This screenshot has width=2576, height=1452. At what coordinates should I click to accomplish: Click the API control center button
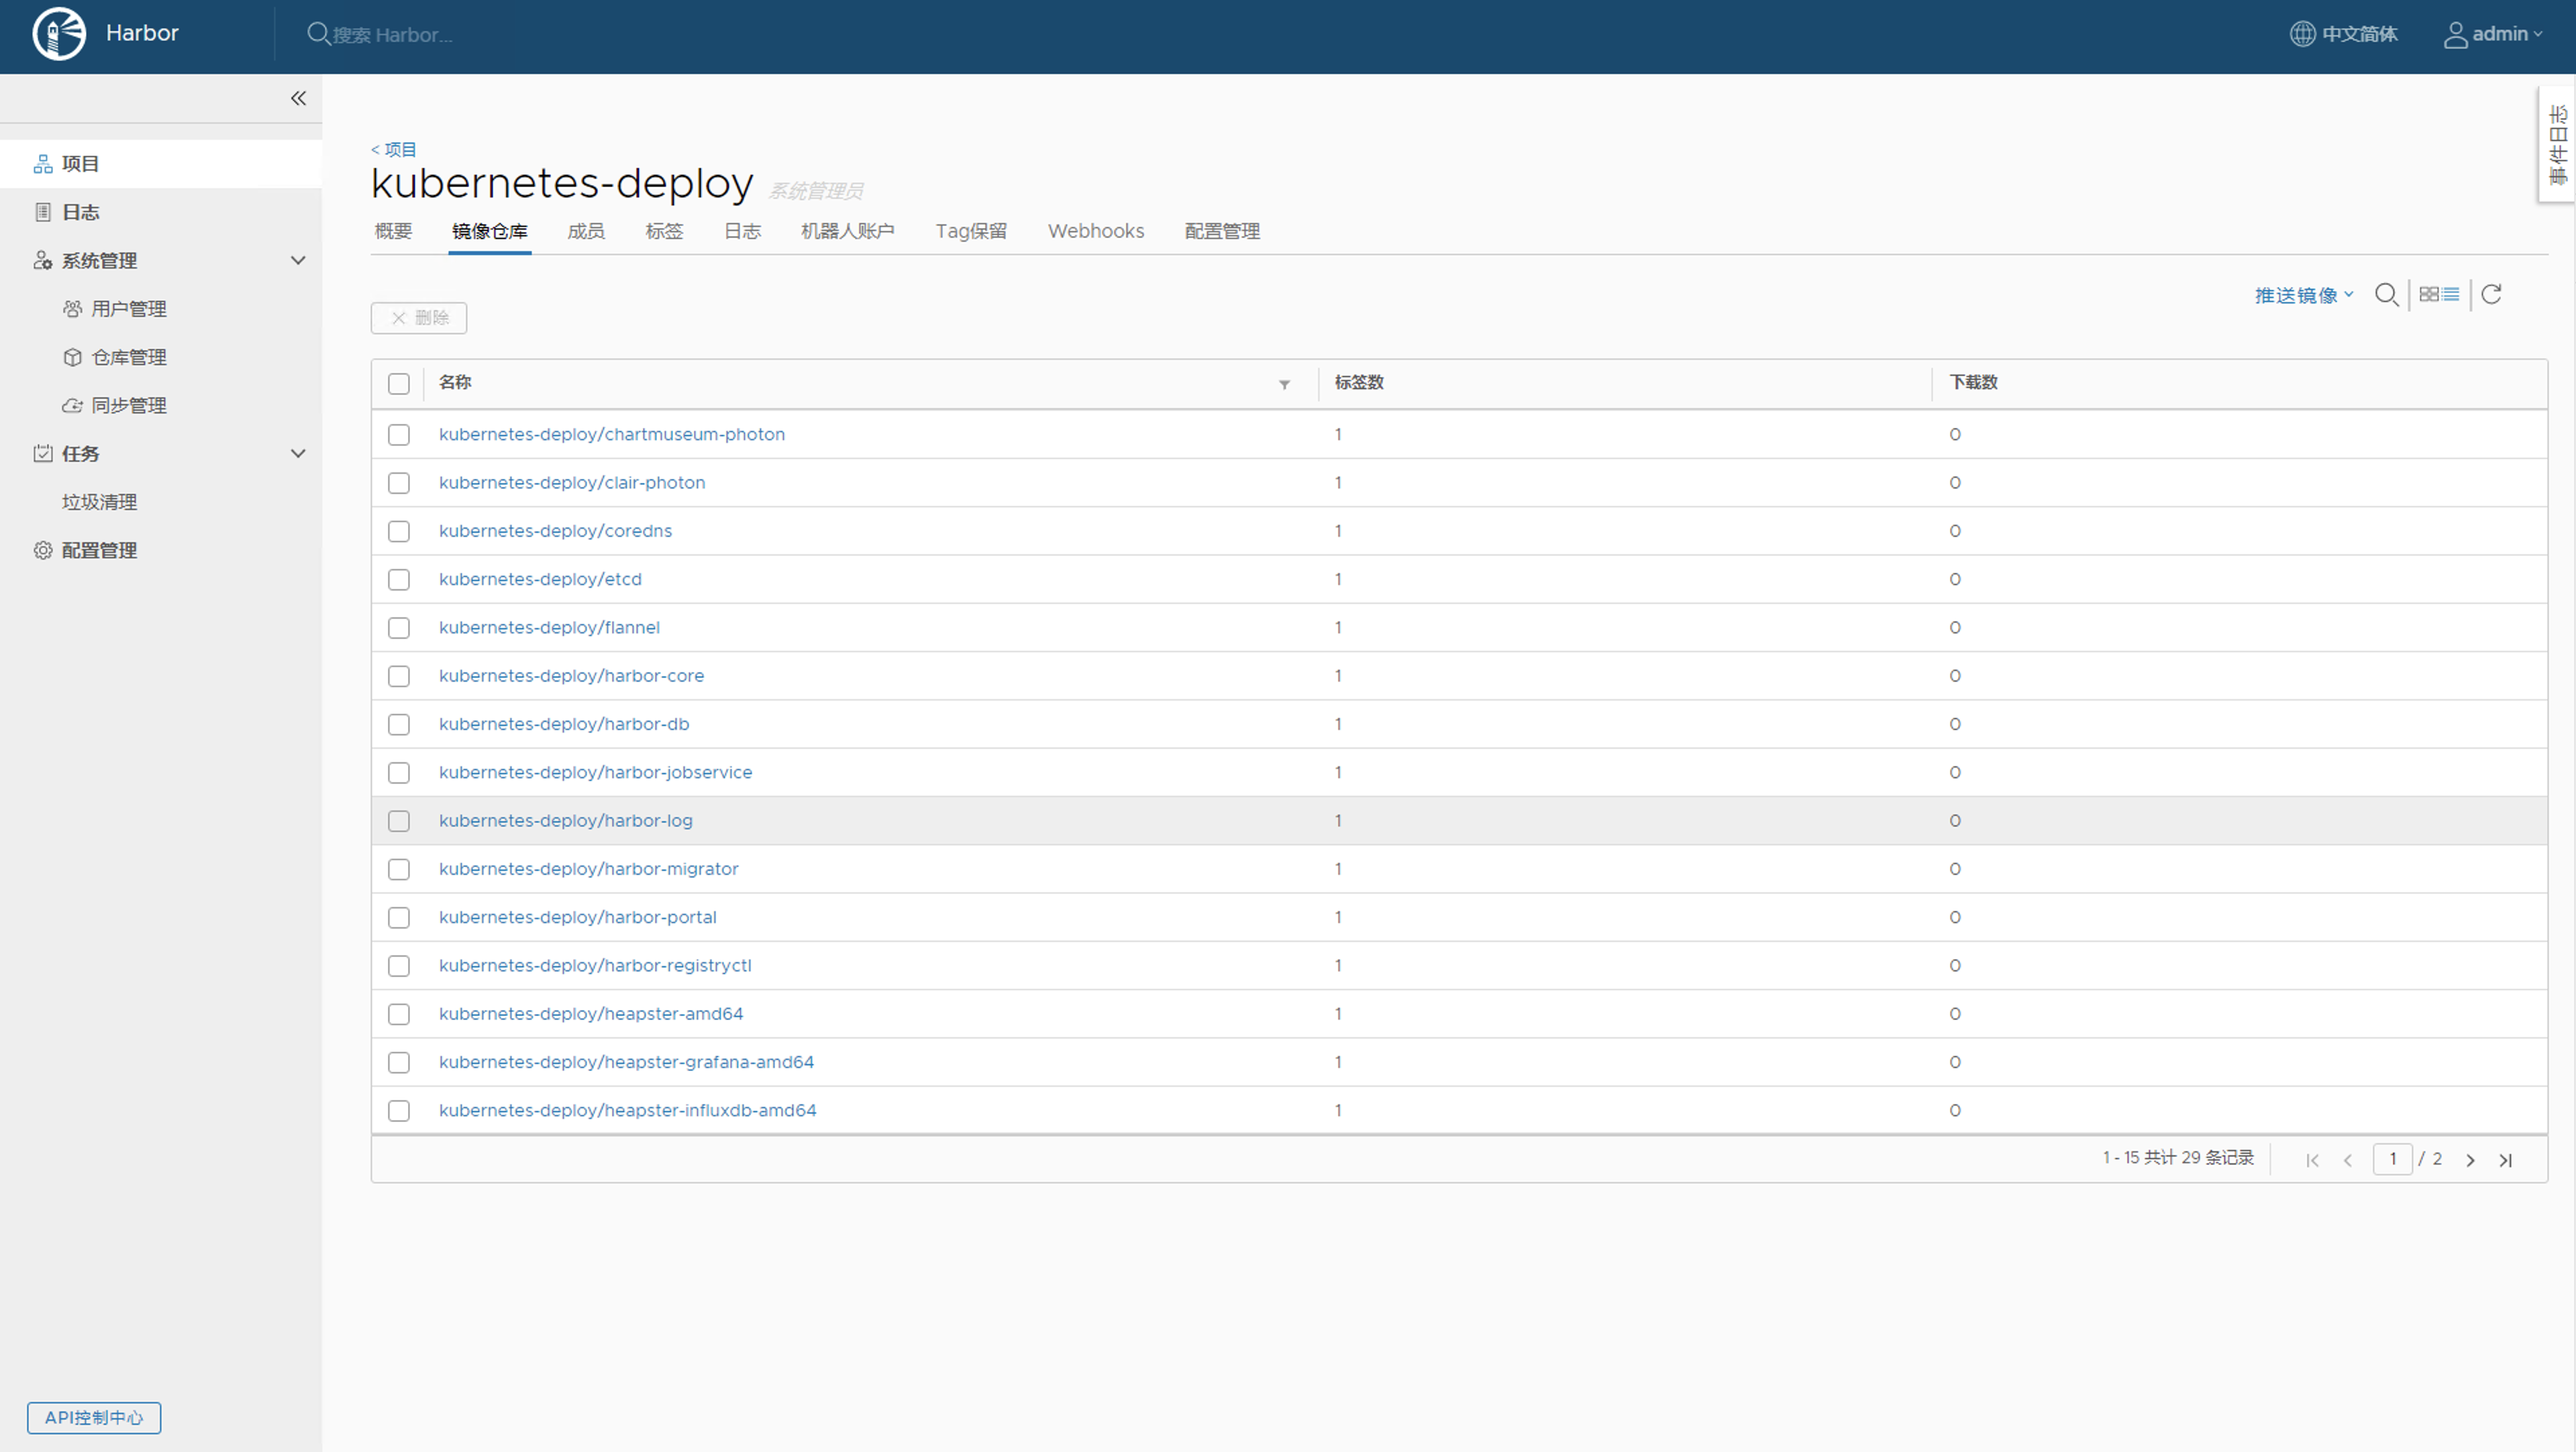[94, 1417]
